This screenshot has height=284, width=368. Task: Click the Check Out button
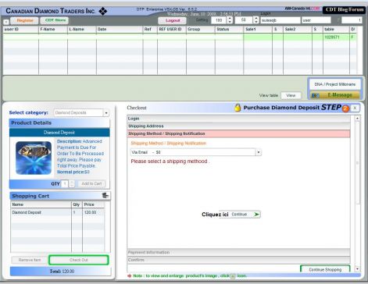click(x=78, y=260)
